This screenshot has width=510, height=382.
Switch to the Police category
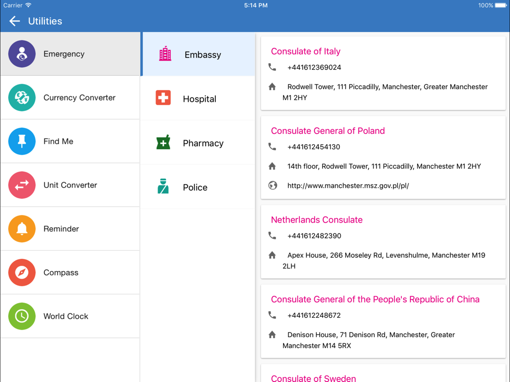pos(198,187)
